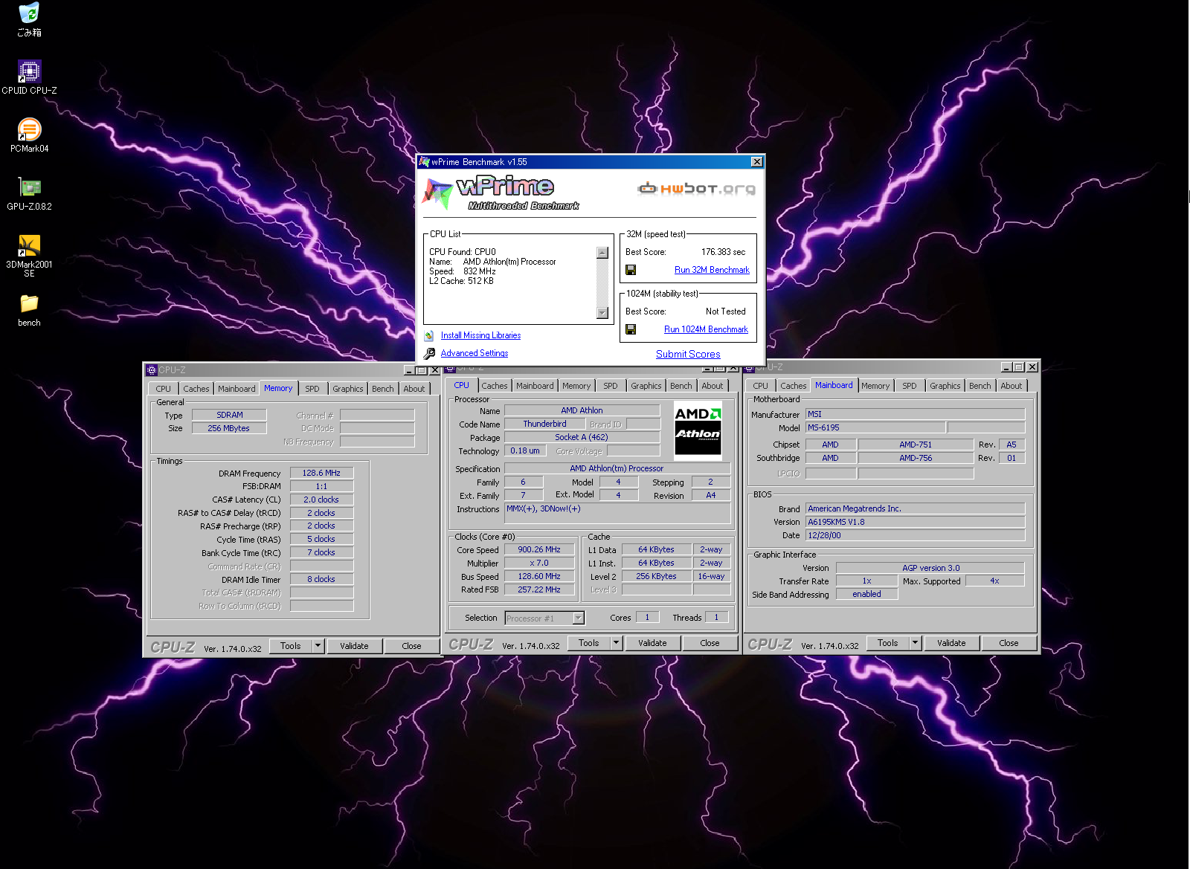Click DRAM Frequency 128.6 MHz value
Image resolution: width=1190 pixels, height=869 pixels.
321,473
